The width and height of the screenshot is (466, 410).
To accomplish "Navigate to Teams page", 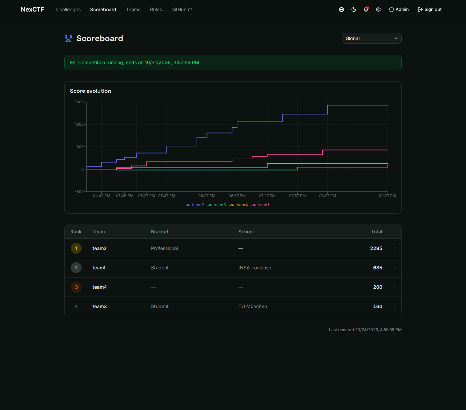I will (133, 10).
